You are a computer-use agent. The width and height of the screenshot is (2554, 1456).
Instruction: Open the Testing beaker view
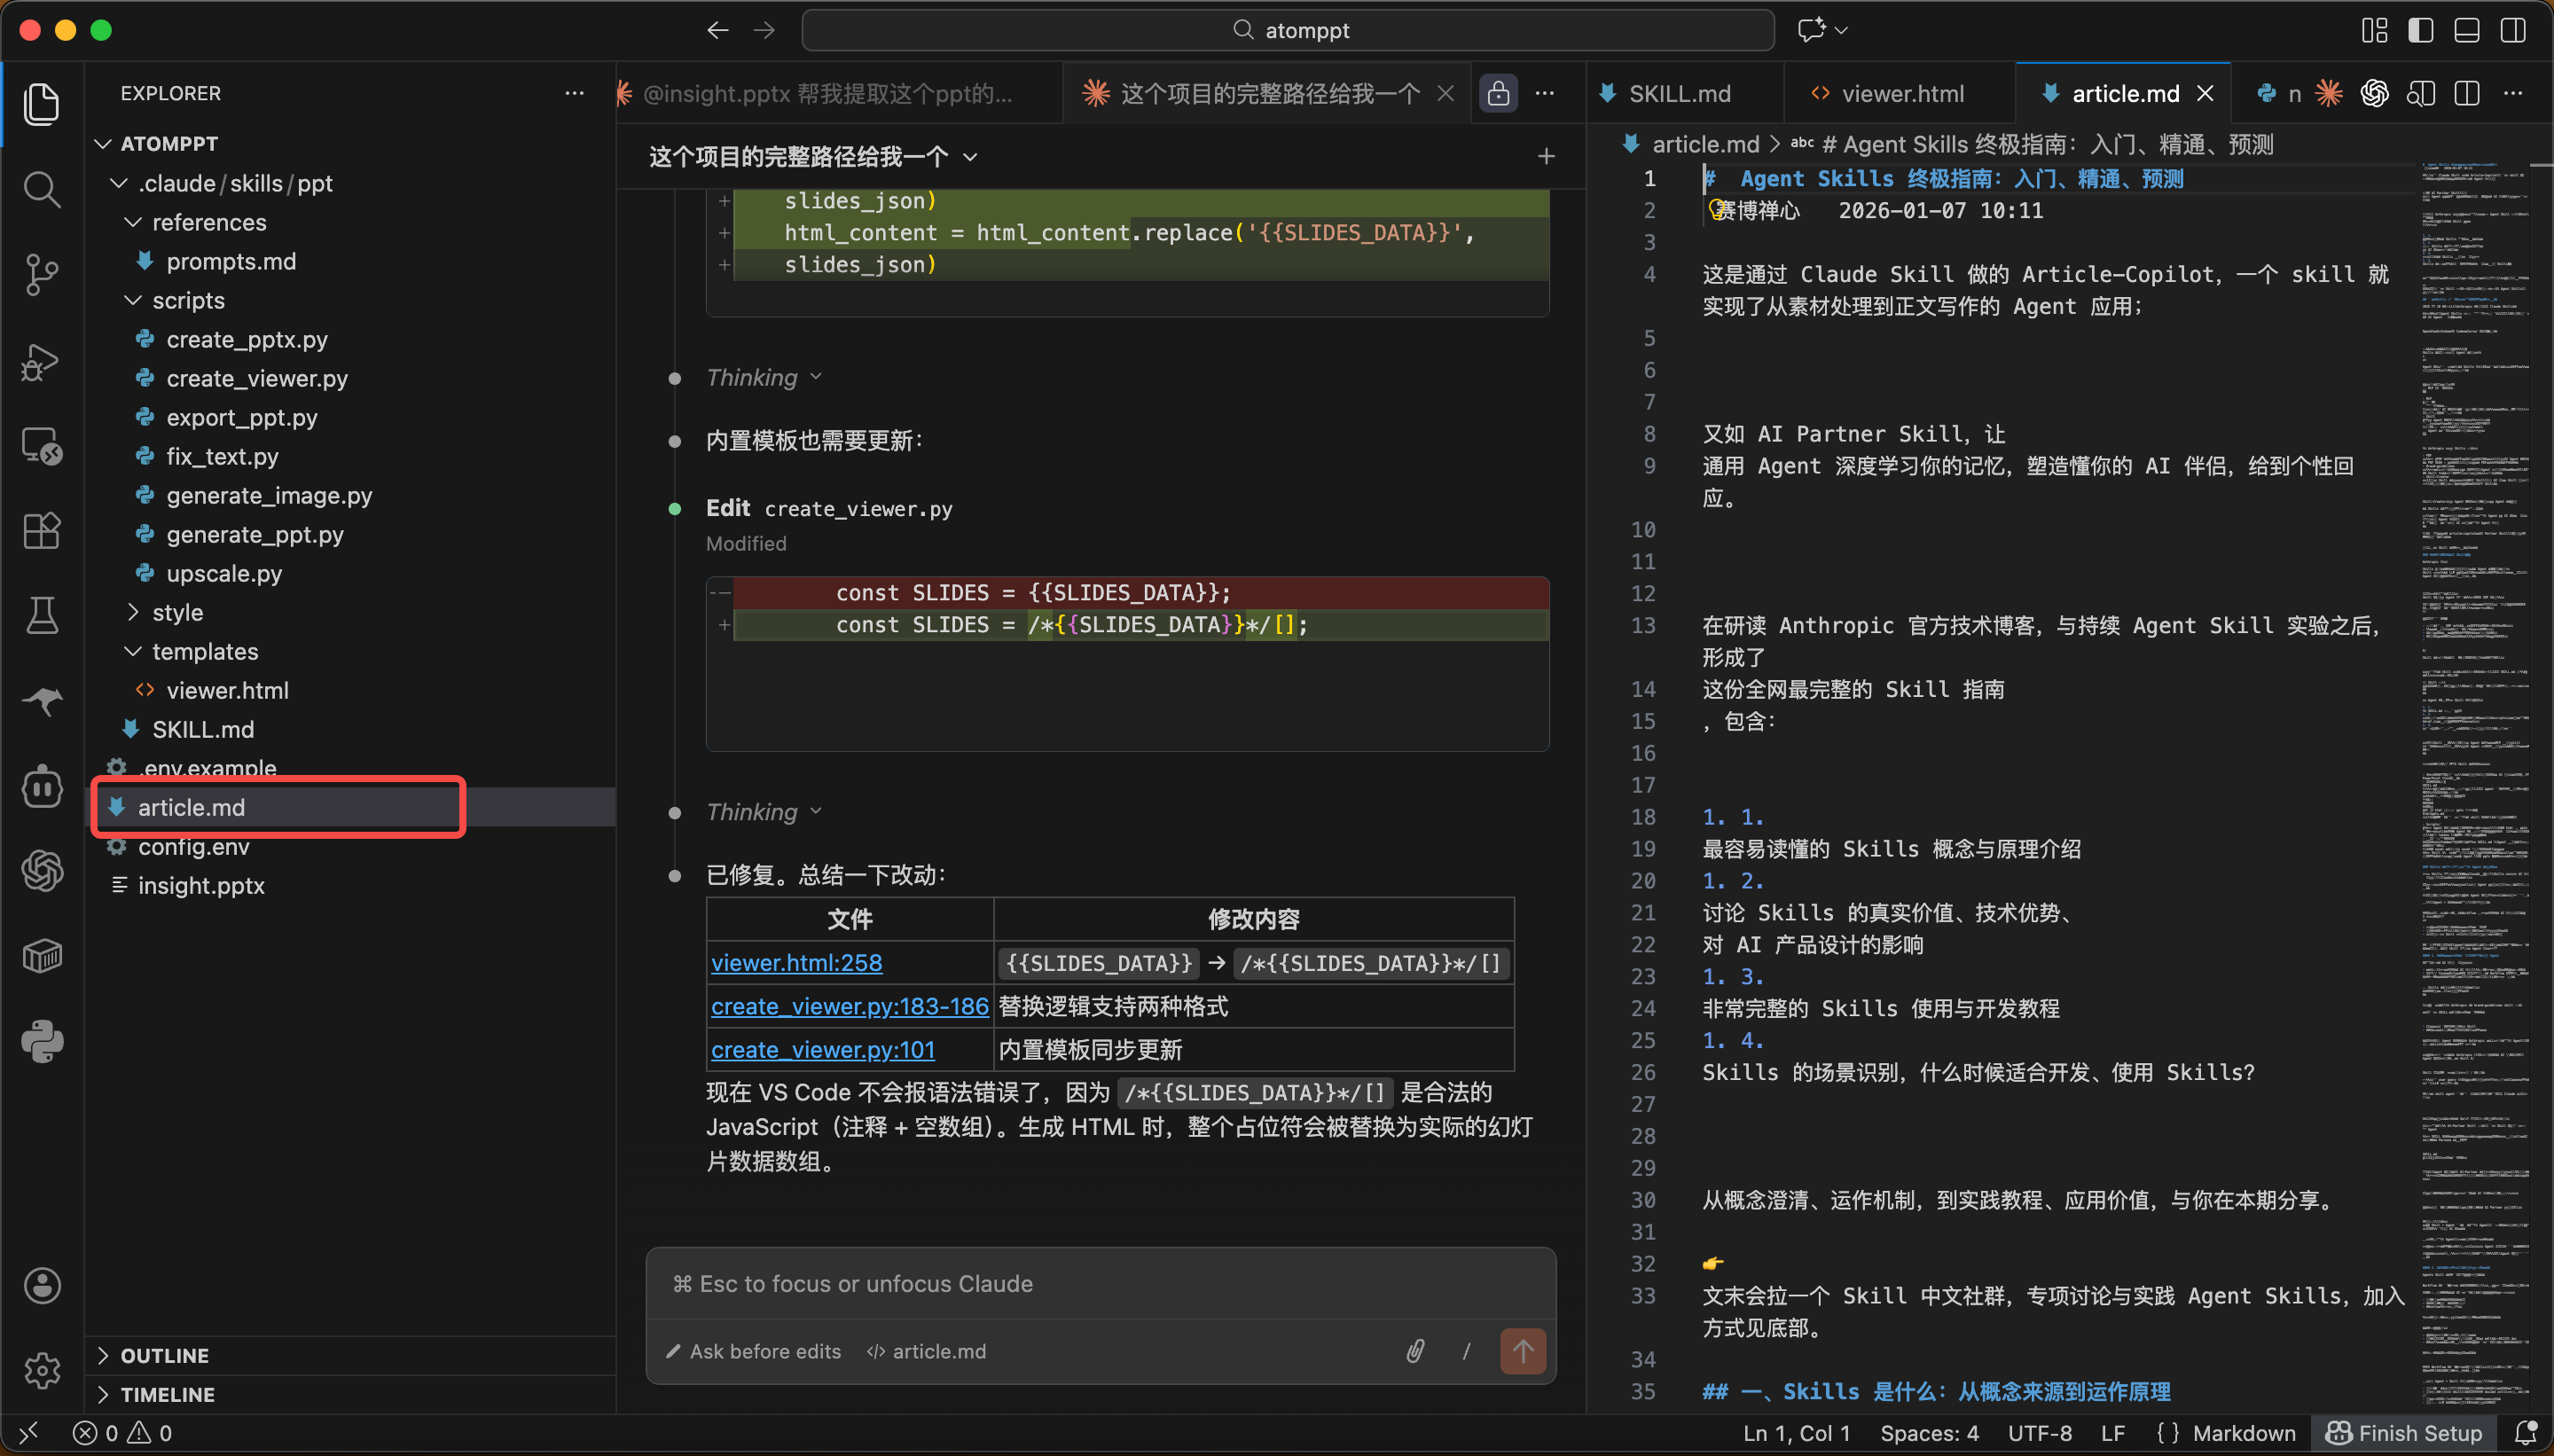pyautogui.click(x=41, y=616)
